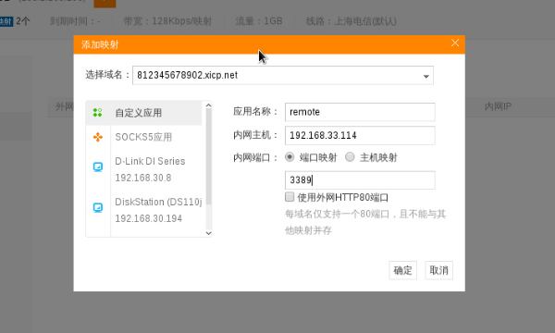Click the green custom application icon
This screenshot has width=555, height=333.
click(97, 113)
